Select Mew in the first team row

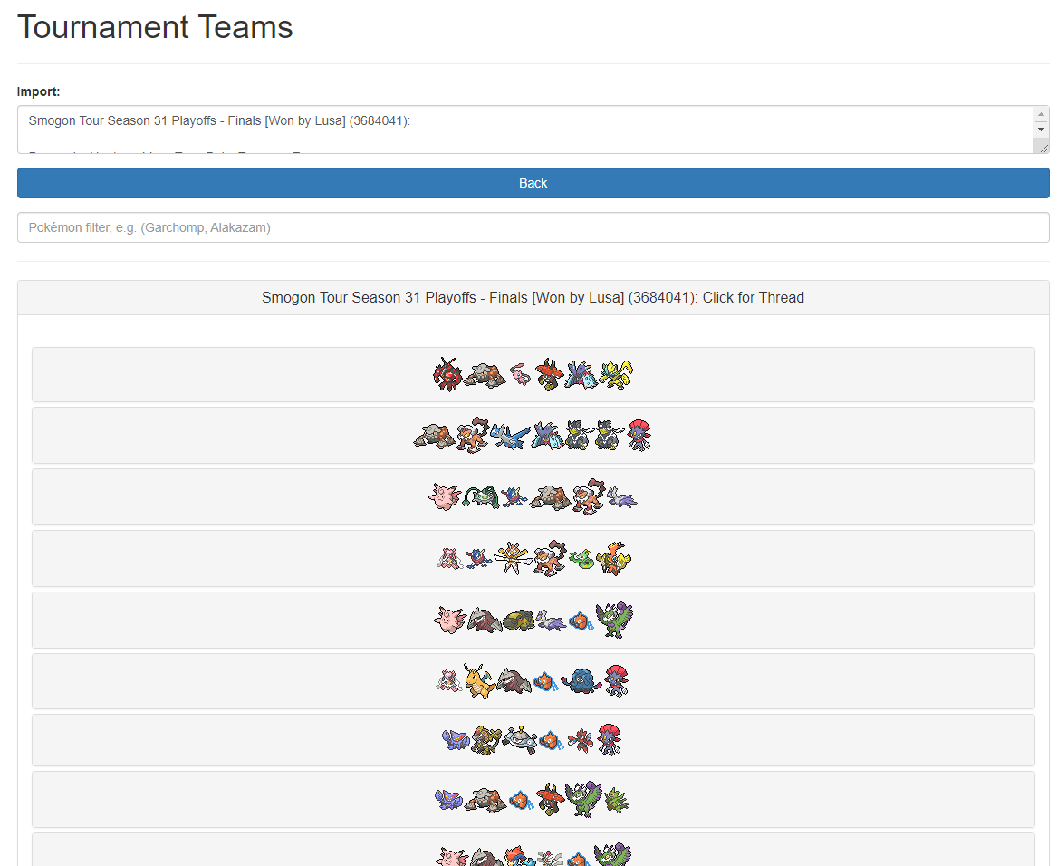point(520,374)
